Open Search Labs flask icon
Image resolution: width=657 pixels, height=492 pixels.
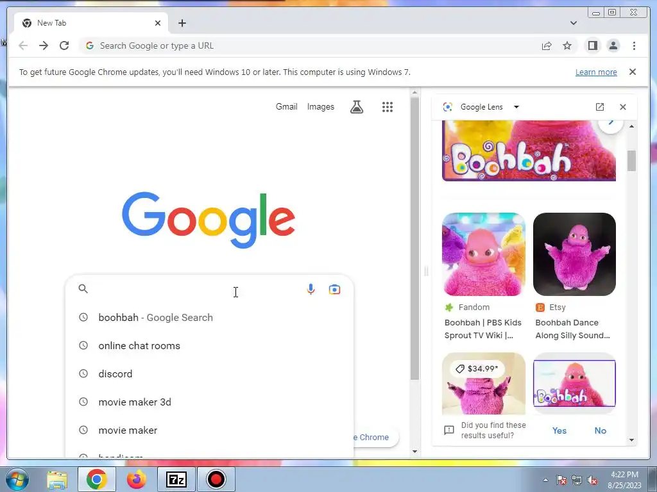click(357, 107)
